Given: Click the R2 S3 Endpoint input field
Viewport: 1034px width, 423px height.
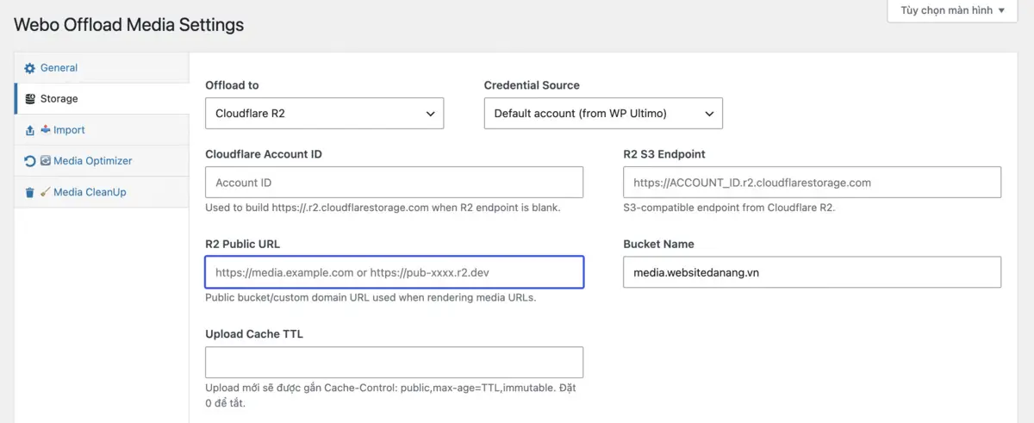Looking at the screenshot, I should click(x=812, y=183).
